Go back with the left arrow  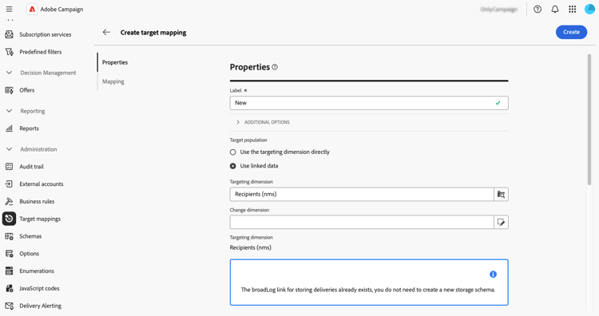pyautogui.click(x=106, y=33)
